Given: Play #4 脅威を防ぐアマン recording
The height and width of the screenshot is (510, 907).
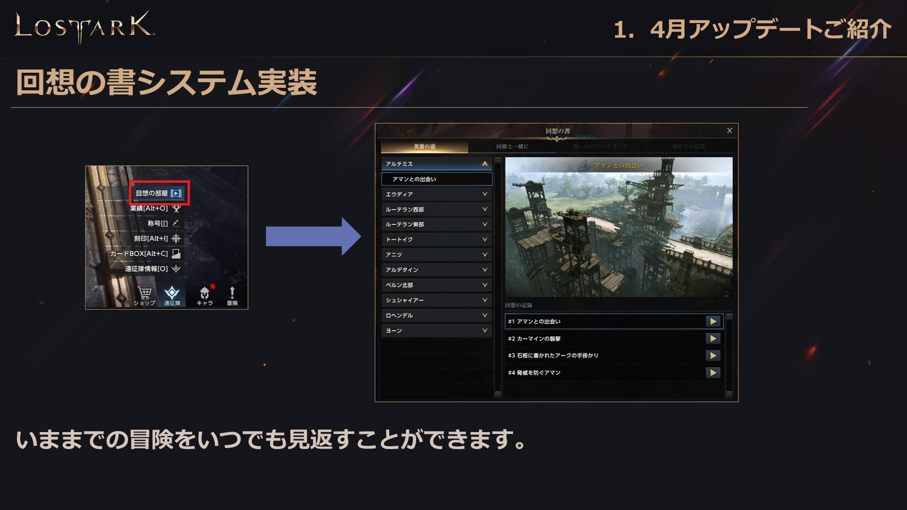Looking at the screenshot, I should pos(713,373).
